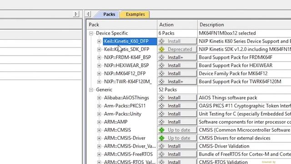The image size is (291, 164).
Task: Install the ARM::CMSIS-Driver_Va... pack
Action: pyautogui.click(x=177, y=146)
